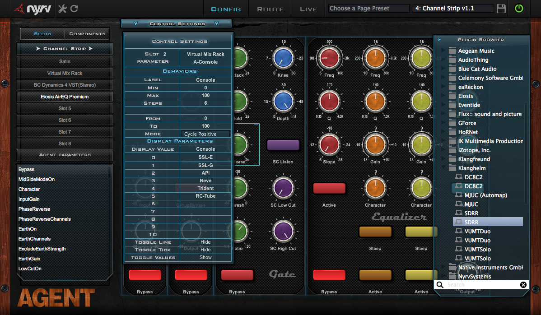
Task: Toggle the red Active button
Action: 329,188
